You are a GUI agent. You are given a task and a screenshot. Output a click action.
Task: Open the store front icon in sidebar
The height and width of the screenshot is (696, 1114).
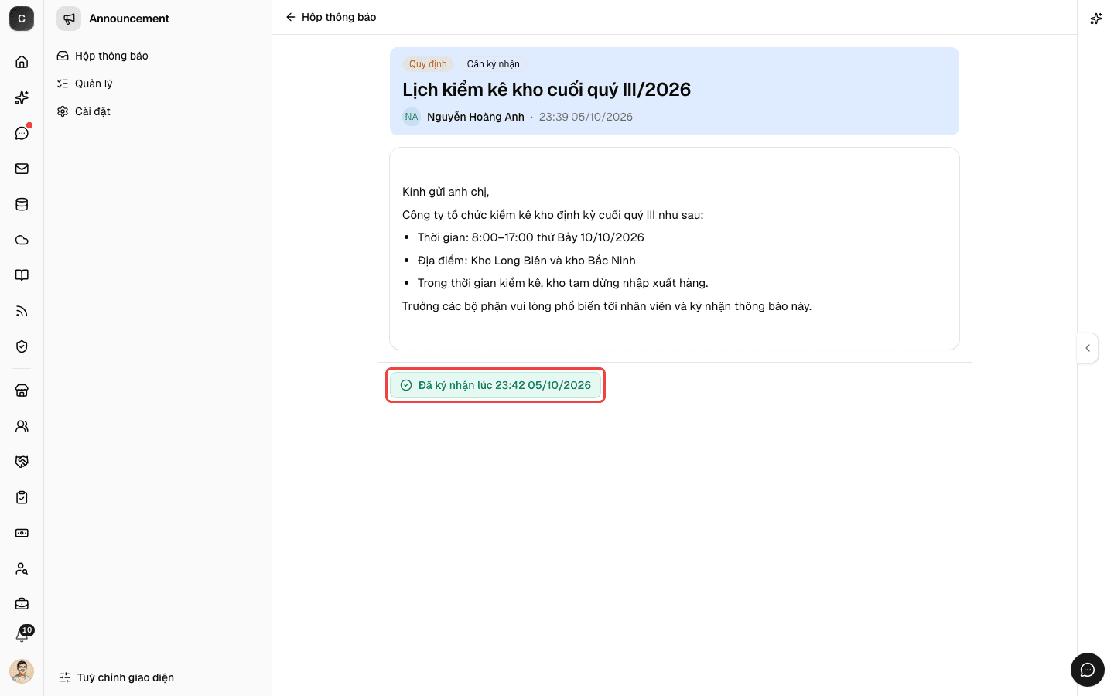(x=22, y=391)
